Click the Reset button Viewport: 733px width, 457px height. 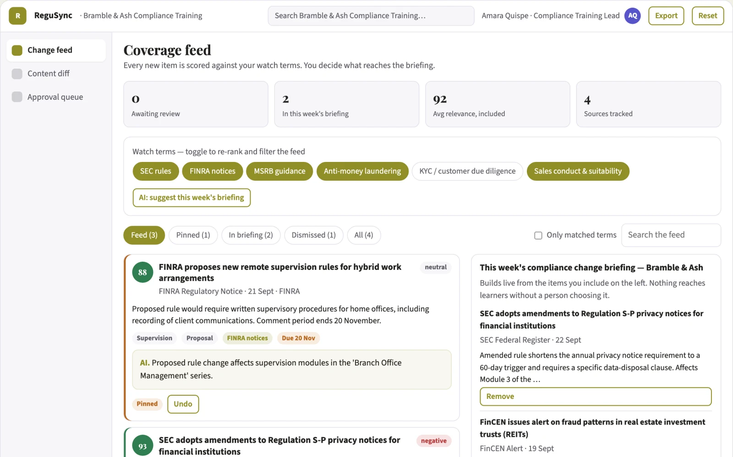(708, 16)
